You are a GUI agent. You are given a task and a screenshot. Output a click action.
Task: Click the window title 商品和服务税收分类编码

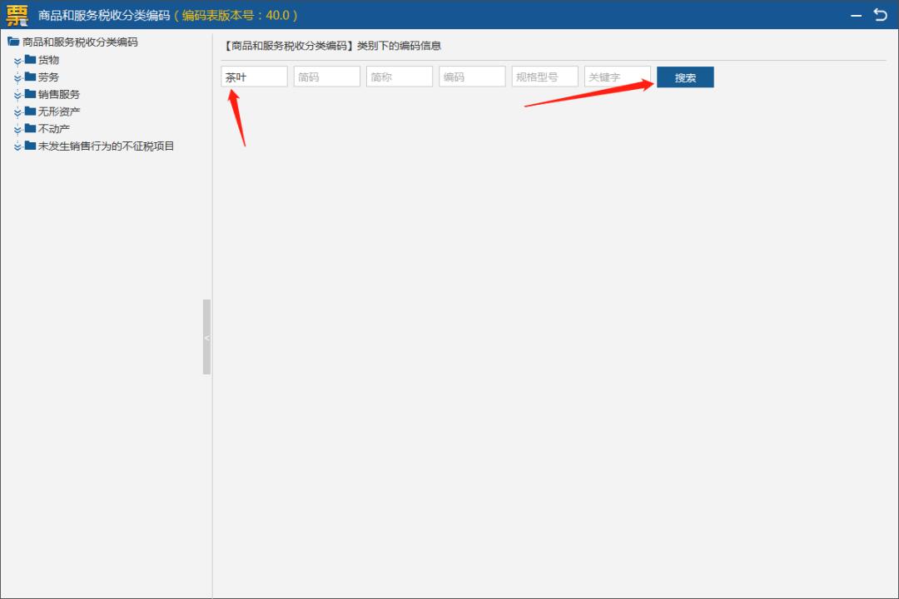tap(104, 16)
